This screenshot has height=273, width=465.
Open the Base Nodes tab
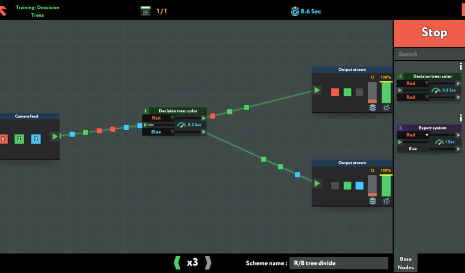(x=406, y=263)
